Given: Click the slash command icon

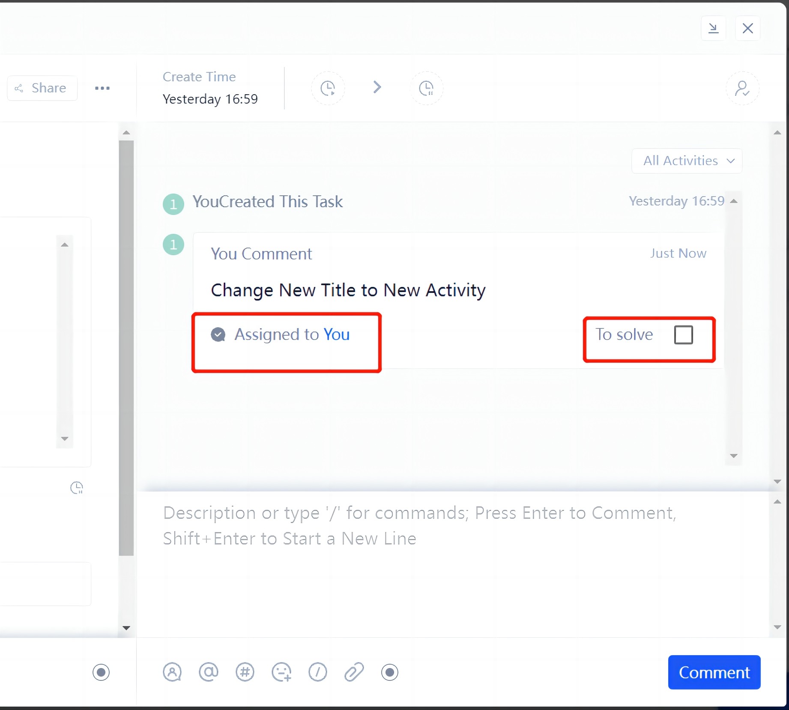Looking at the screenshot, I should tap(317, 672).
